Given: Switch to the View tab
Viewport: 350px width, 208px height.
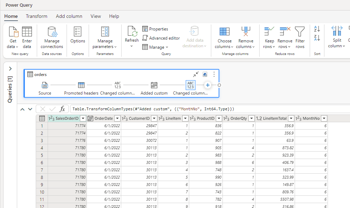Looking at the screenshot, I should 96,16.
